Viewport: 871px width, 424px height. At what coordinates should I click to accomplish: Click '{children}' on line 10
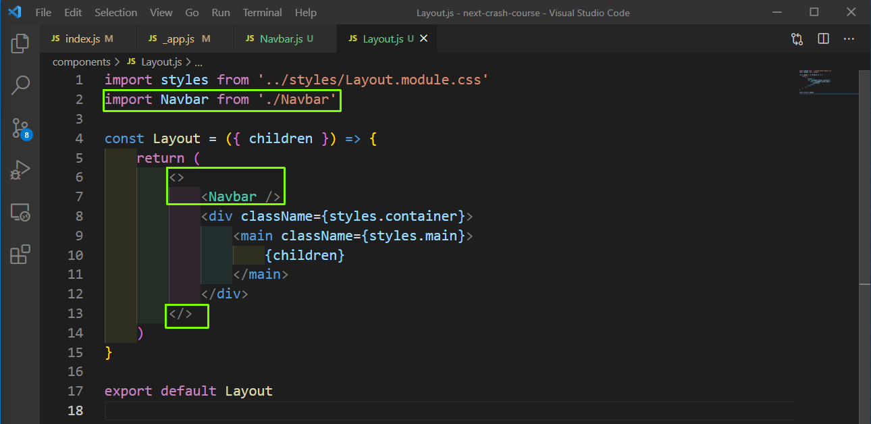point(305,255)
